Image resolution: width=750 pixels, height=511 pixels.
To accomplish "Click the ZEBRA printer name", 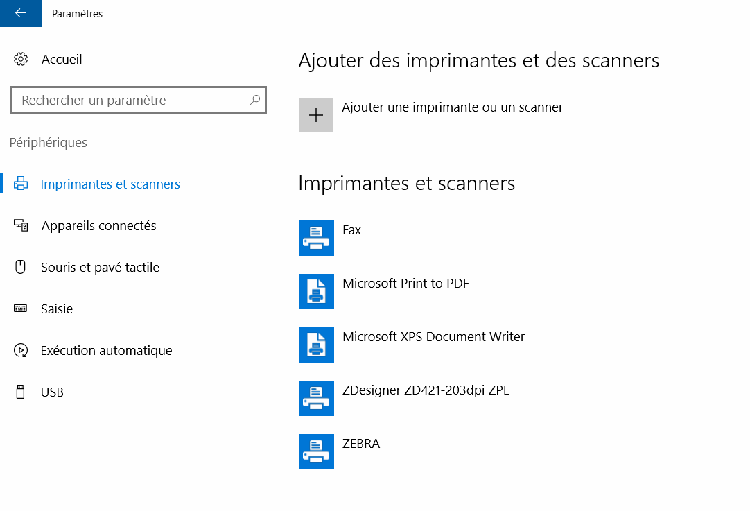I will 361,444.
